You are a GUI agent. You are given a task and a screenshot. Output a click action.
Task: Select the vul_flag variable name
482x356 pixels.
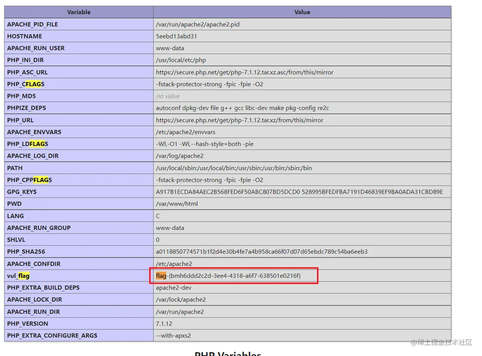(18, 276)
